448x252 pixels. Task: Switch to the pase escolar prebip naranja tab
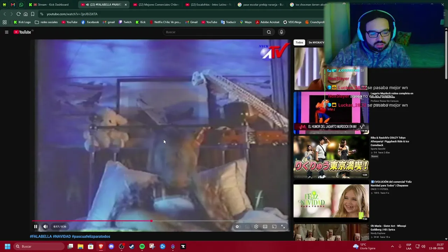tap(260, 5)
